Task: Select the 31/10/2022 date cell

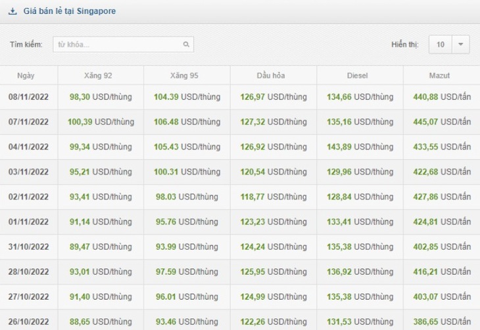Action: coord(28,247)
